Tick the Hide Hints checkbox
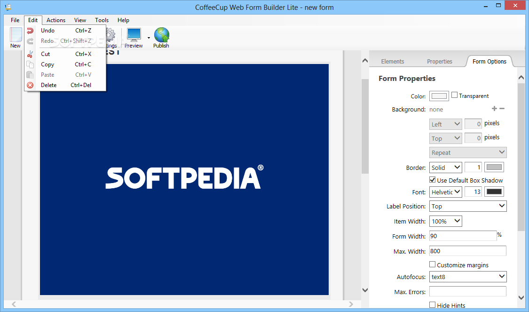Viewport: 529px width, 312px height. tap(432, 305)
